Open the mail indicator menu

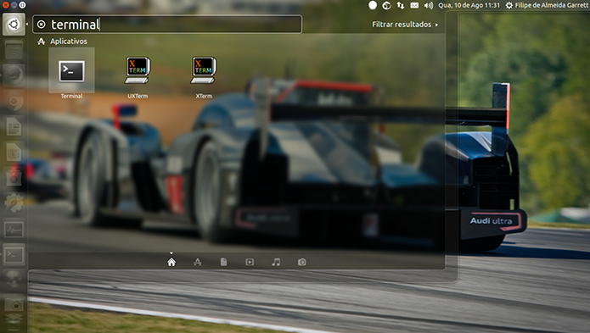pos(414,5)
